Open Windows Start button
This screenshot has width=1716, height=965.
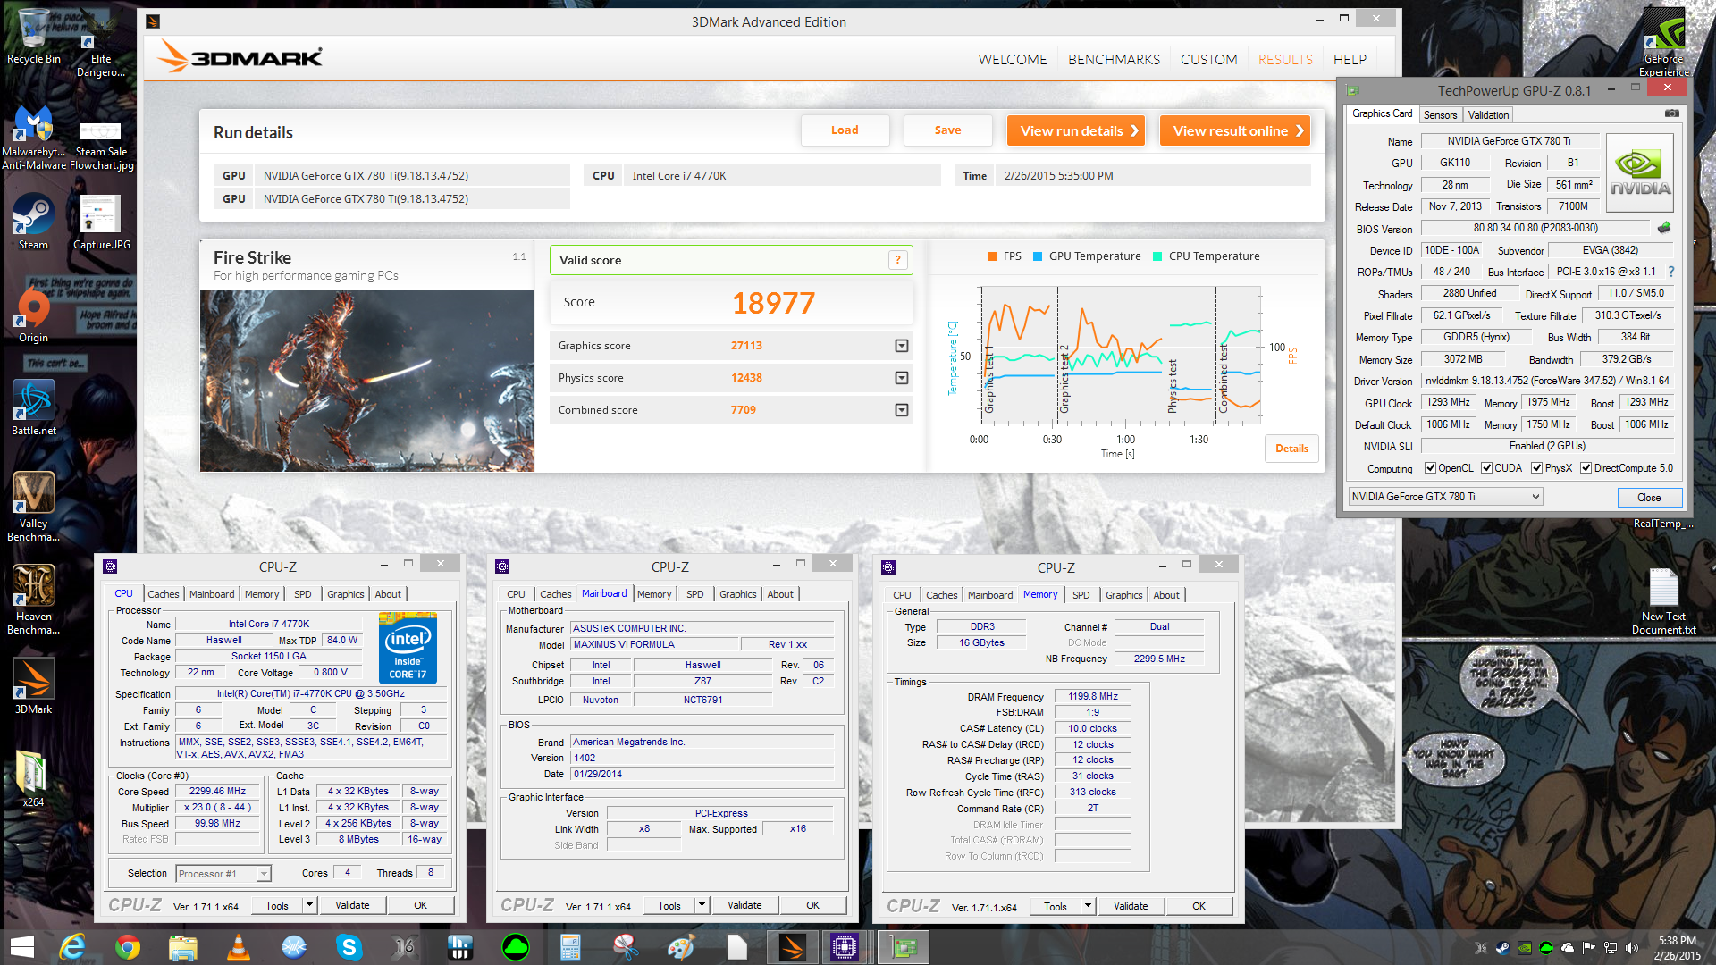tap(21, 947)
